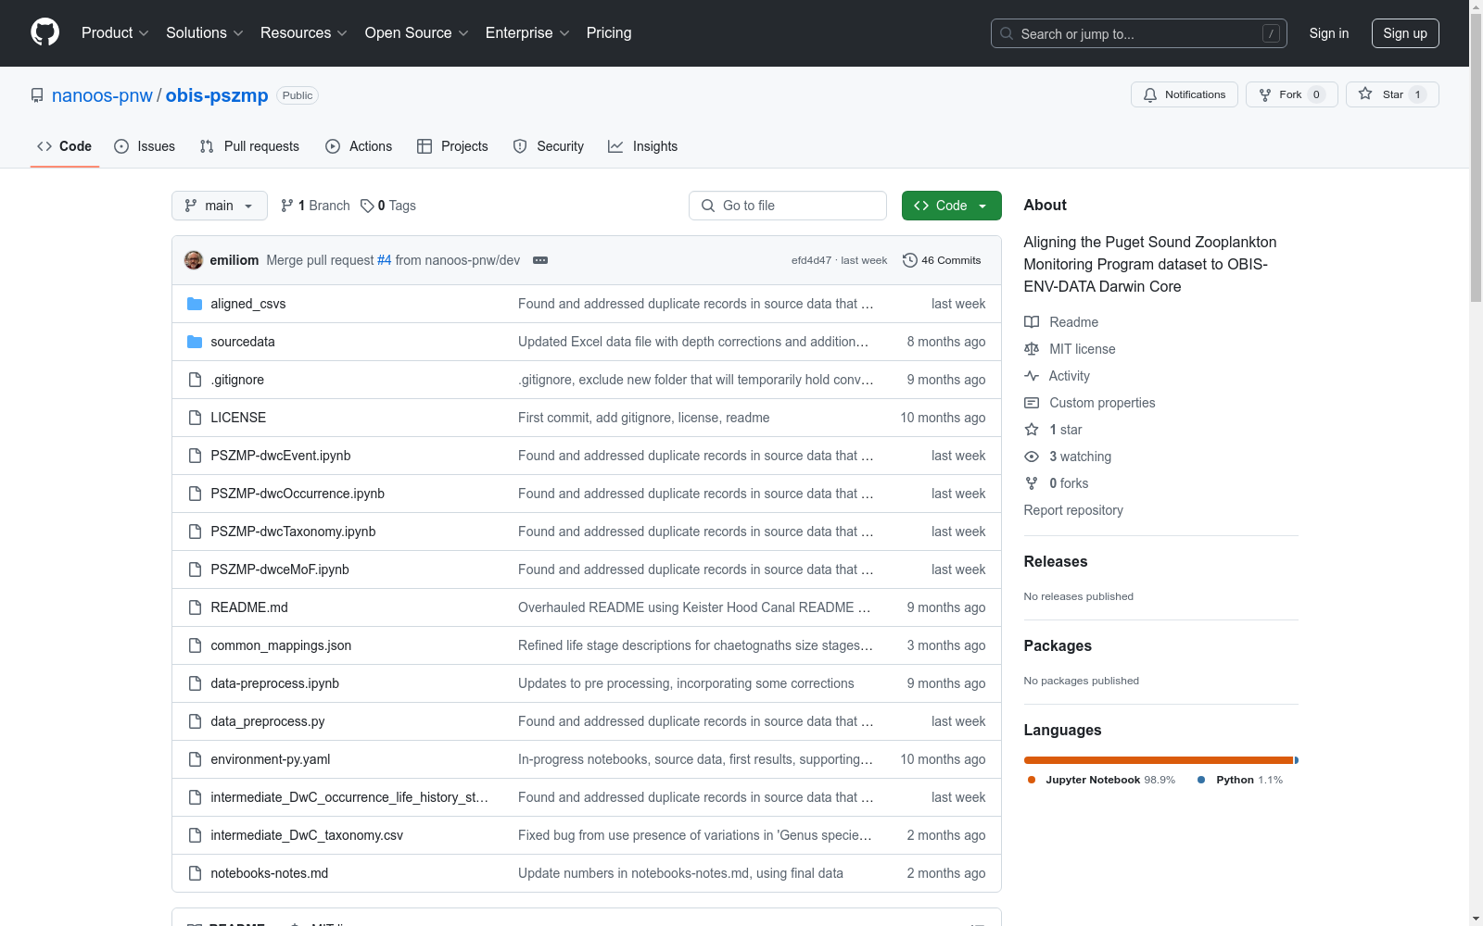Viewport: 1483px width, 926px height.
Task: Click the Python 1.1% language label
Action: [x=1241, y=780]
